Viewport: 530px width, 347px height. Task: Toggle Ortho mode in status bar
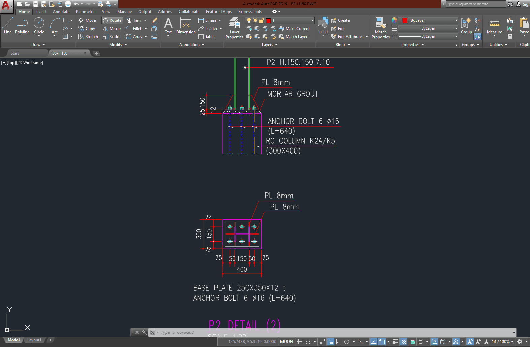tap(339, 342)
